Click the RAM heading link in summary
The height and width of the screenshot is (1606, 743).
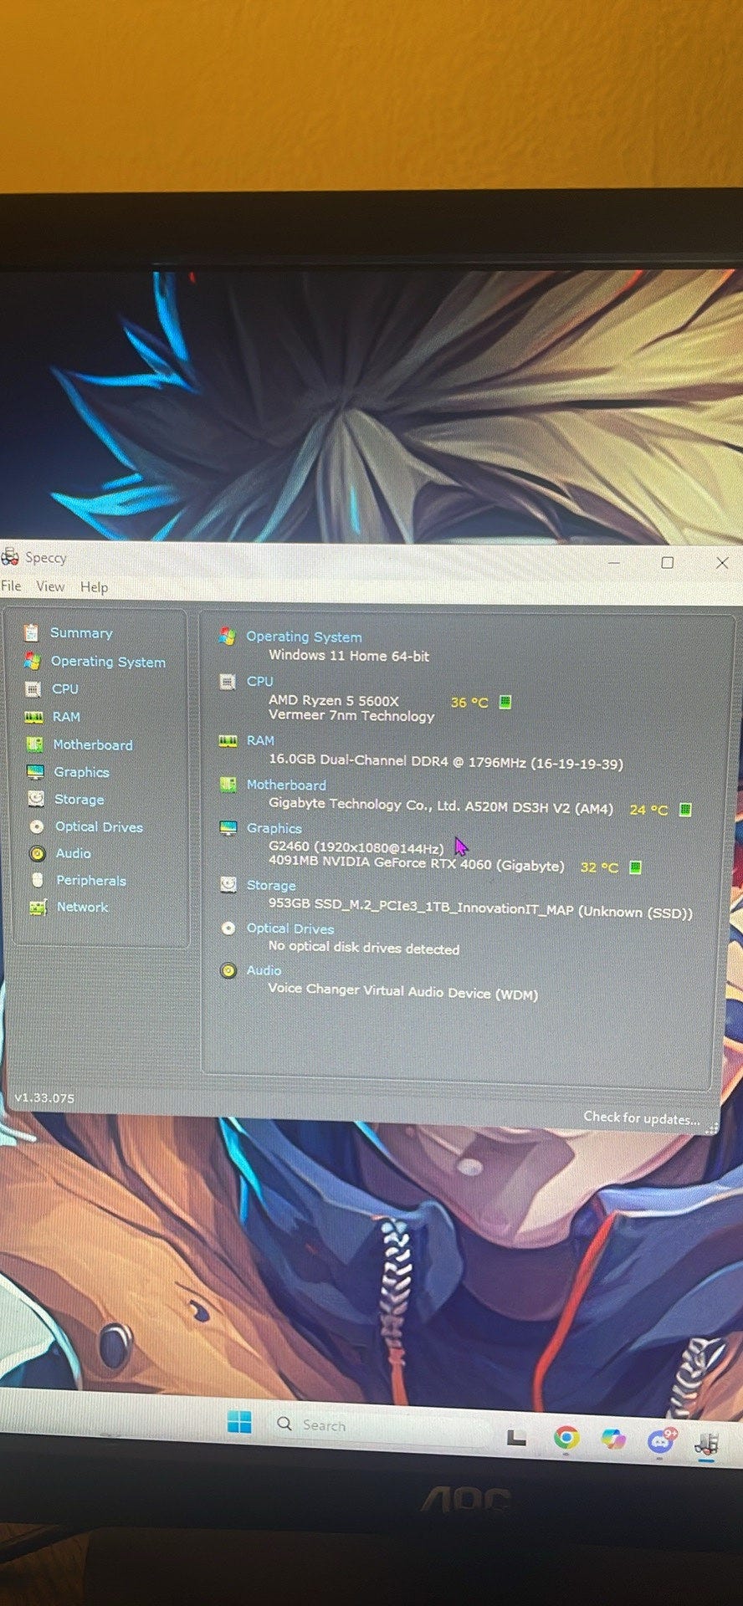pos(260,741)
